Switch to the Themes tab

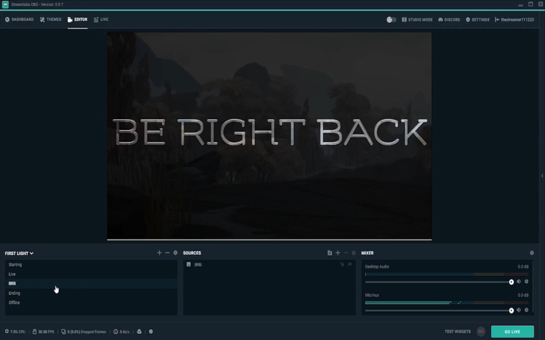point(51,19)
